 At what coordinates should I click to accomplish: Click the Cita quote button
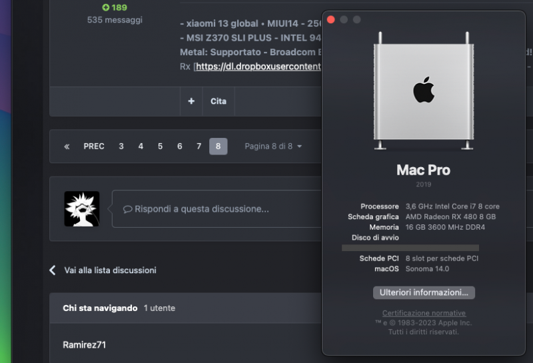pyautogui.click(x=219, y=101)
